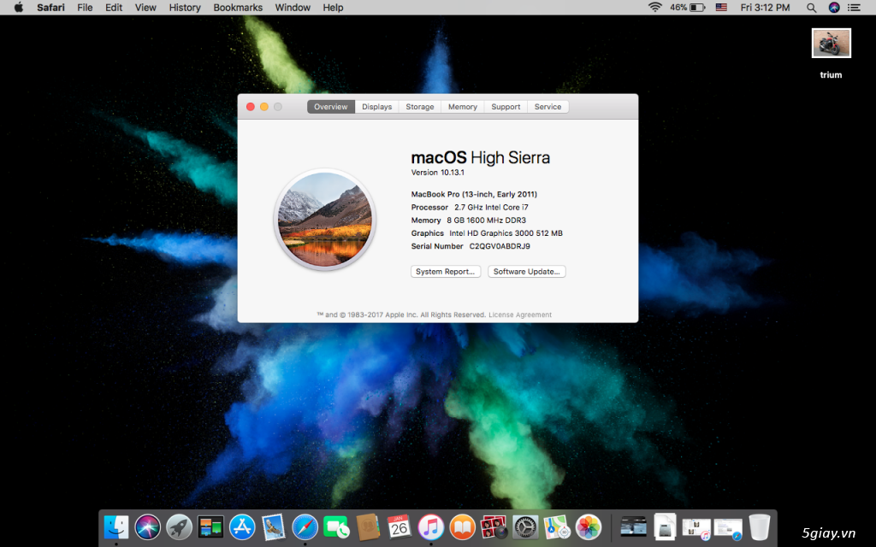
Task: Open the App Store Dock icon
Action: (x=242, y=526)
